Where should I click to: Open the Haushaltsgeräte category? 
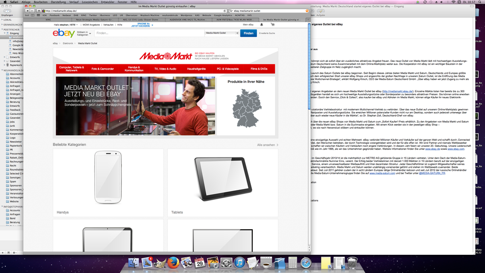click(196, 69)
